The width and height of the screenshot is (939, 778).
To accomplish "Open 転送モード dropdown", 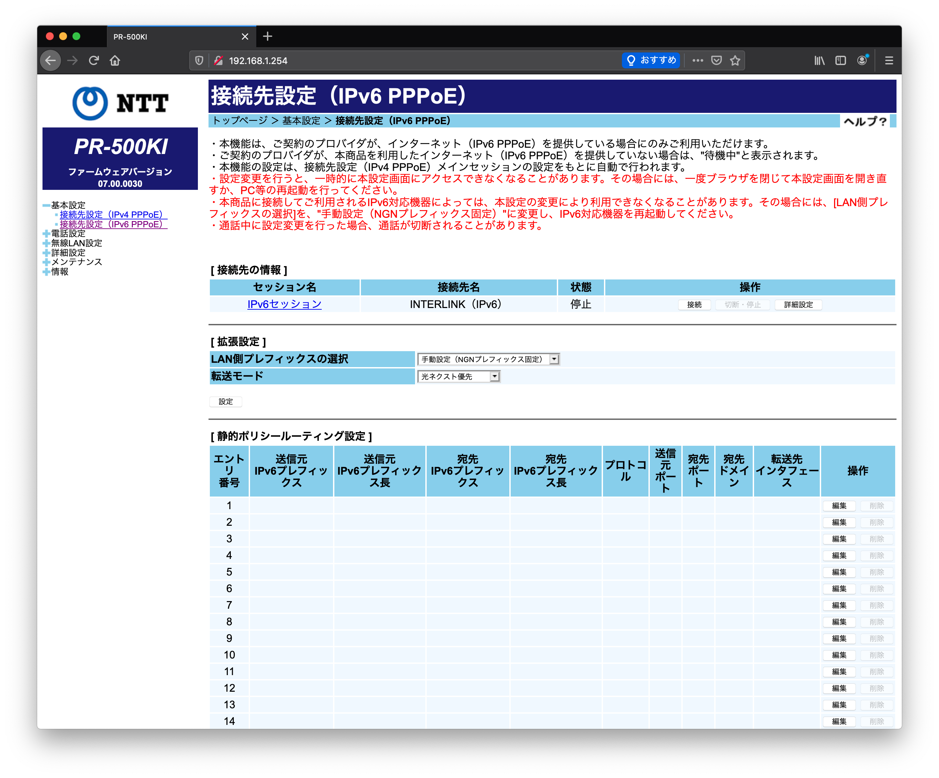I will [459, 377].
